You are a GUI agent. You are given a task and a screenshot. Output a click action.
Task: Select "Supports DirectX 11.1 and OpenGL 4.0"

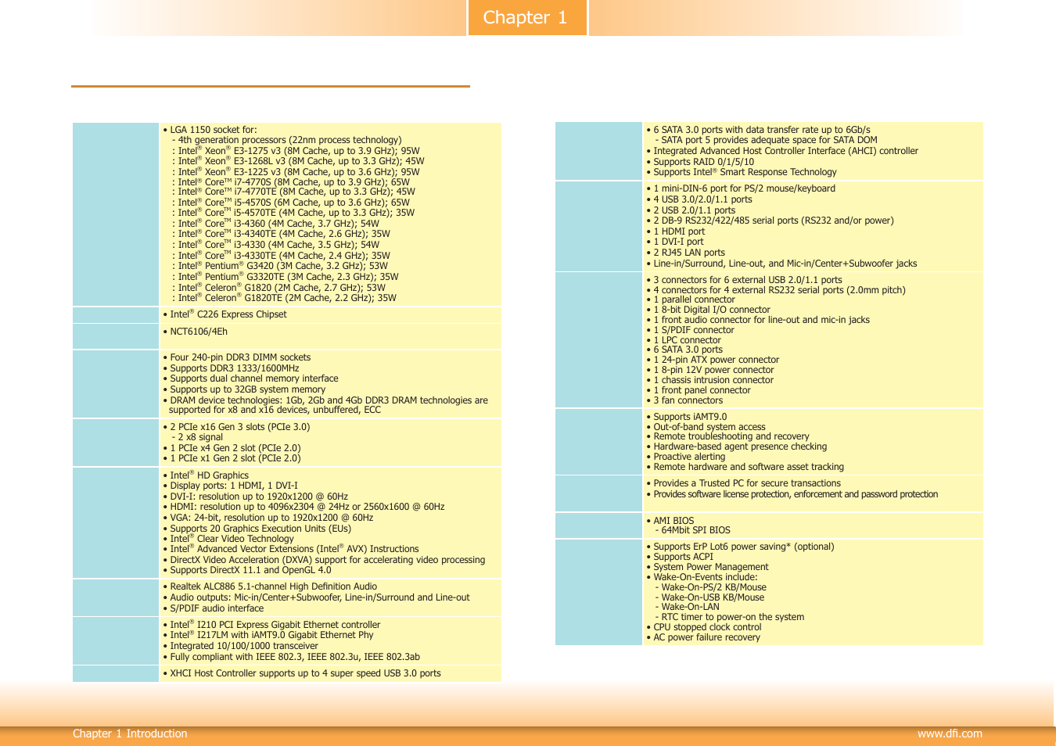(x=247, y=570)
